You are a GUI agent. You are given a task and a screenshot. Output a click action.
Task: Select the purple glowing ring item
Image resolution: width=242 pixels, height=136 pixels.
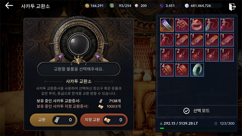[x=167, y=25]
